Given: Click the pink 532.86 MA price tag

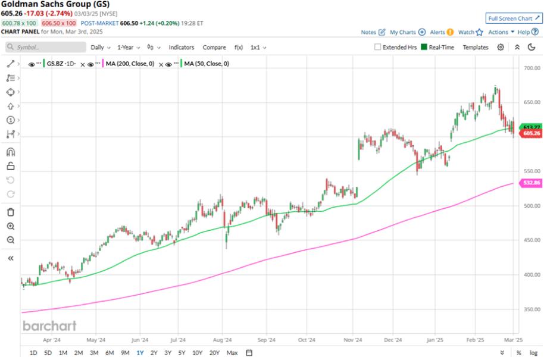Looking at the screenshot, I should 531,183.
